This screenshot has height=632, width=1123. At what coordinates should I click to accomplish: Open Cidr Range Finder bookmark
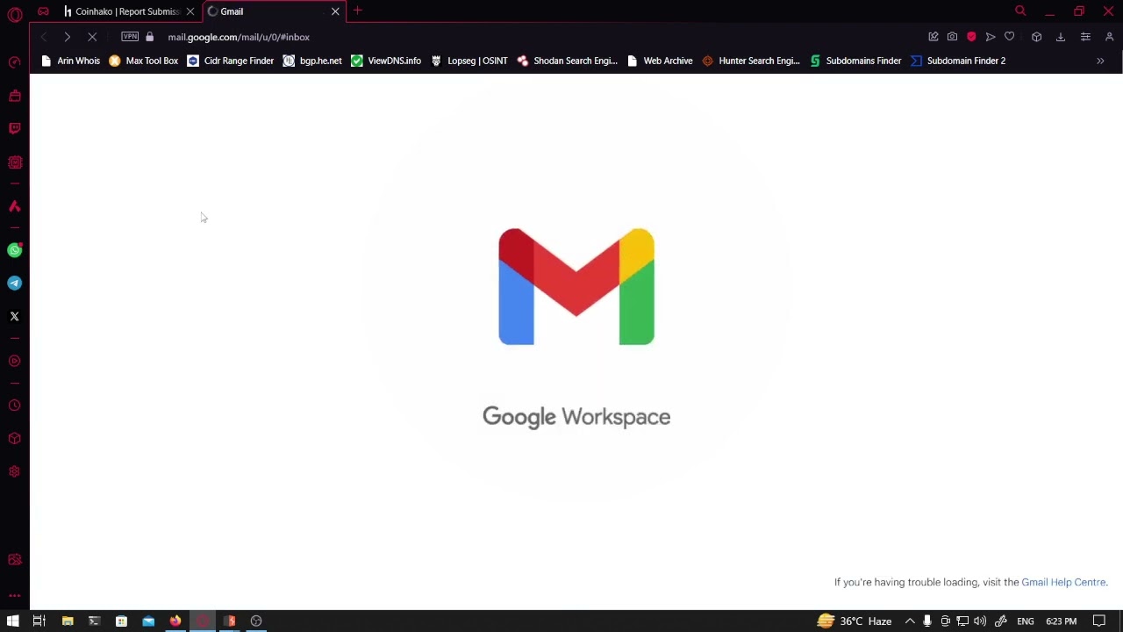231,61
